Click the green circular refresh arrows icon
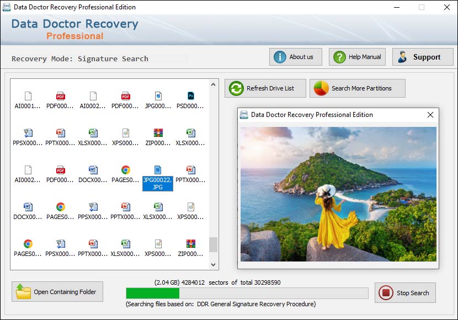Screen dimensions: 458x320 click(x=236, y=88)
